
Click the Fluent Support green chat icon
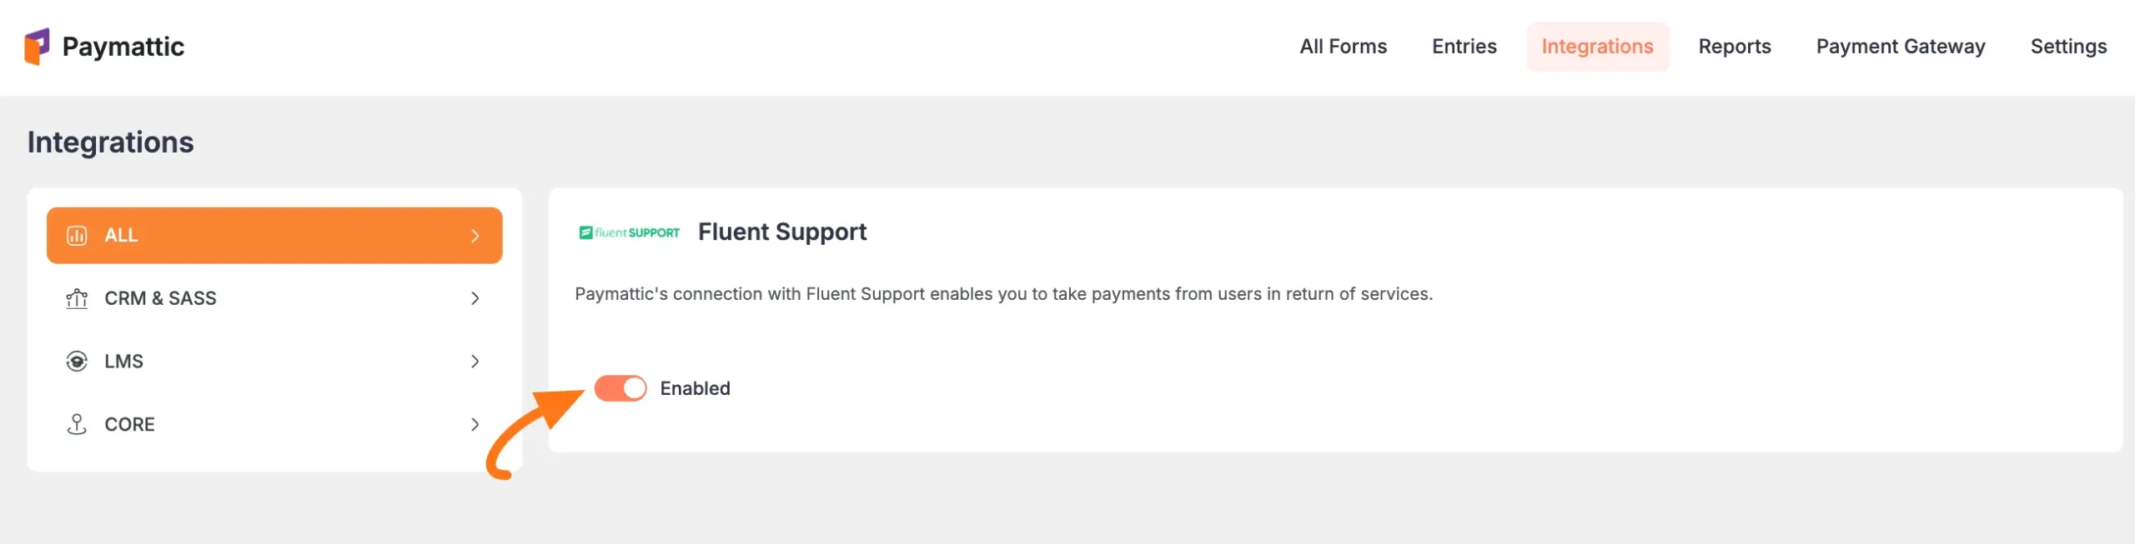pos(585,232)
